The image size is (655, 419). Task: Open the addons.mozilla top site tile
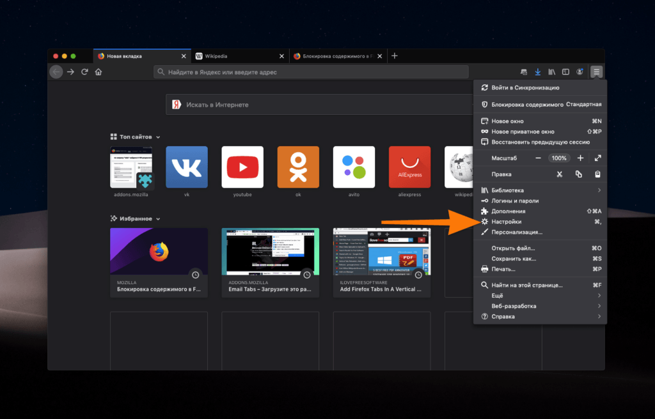coord(131,167)
